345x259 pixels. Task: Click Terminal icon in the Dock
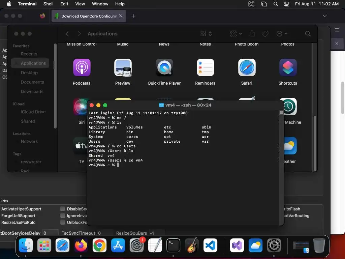pos(174,245)
